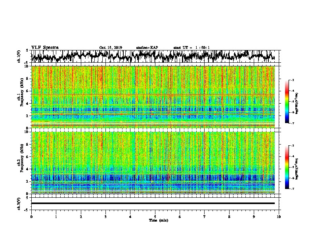314x243 pixels.
Task: Select the "start UT = 1 :50: 1" text
Action: point(191,48)
